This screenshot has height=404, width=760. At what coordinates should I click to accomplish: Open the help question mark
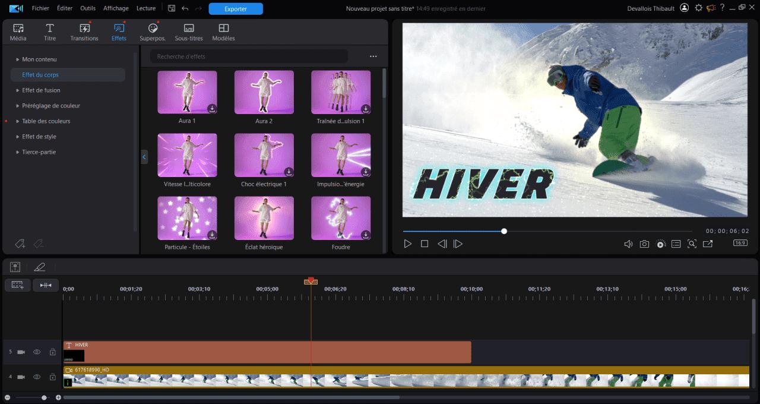(x=722, y=8)
